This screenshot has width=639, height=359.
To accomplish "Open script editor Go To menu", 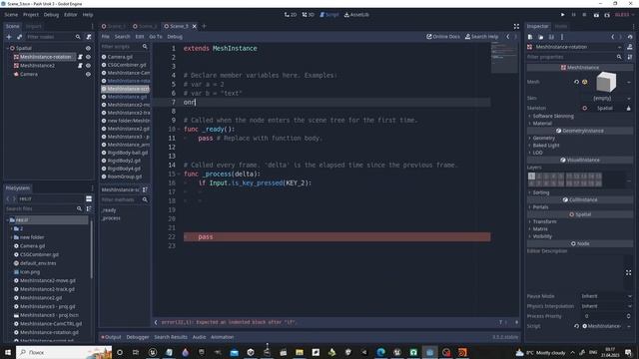I will click(156, 37).
